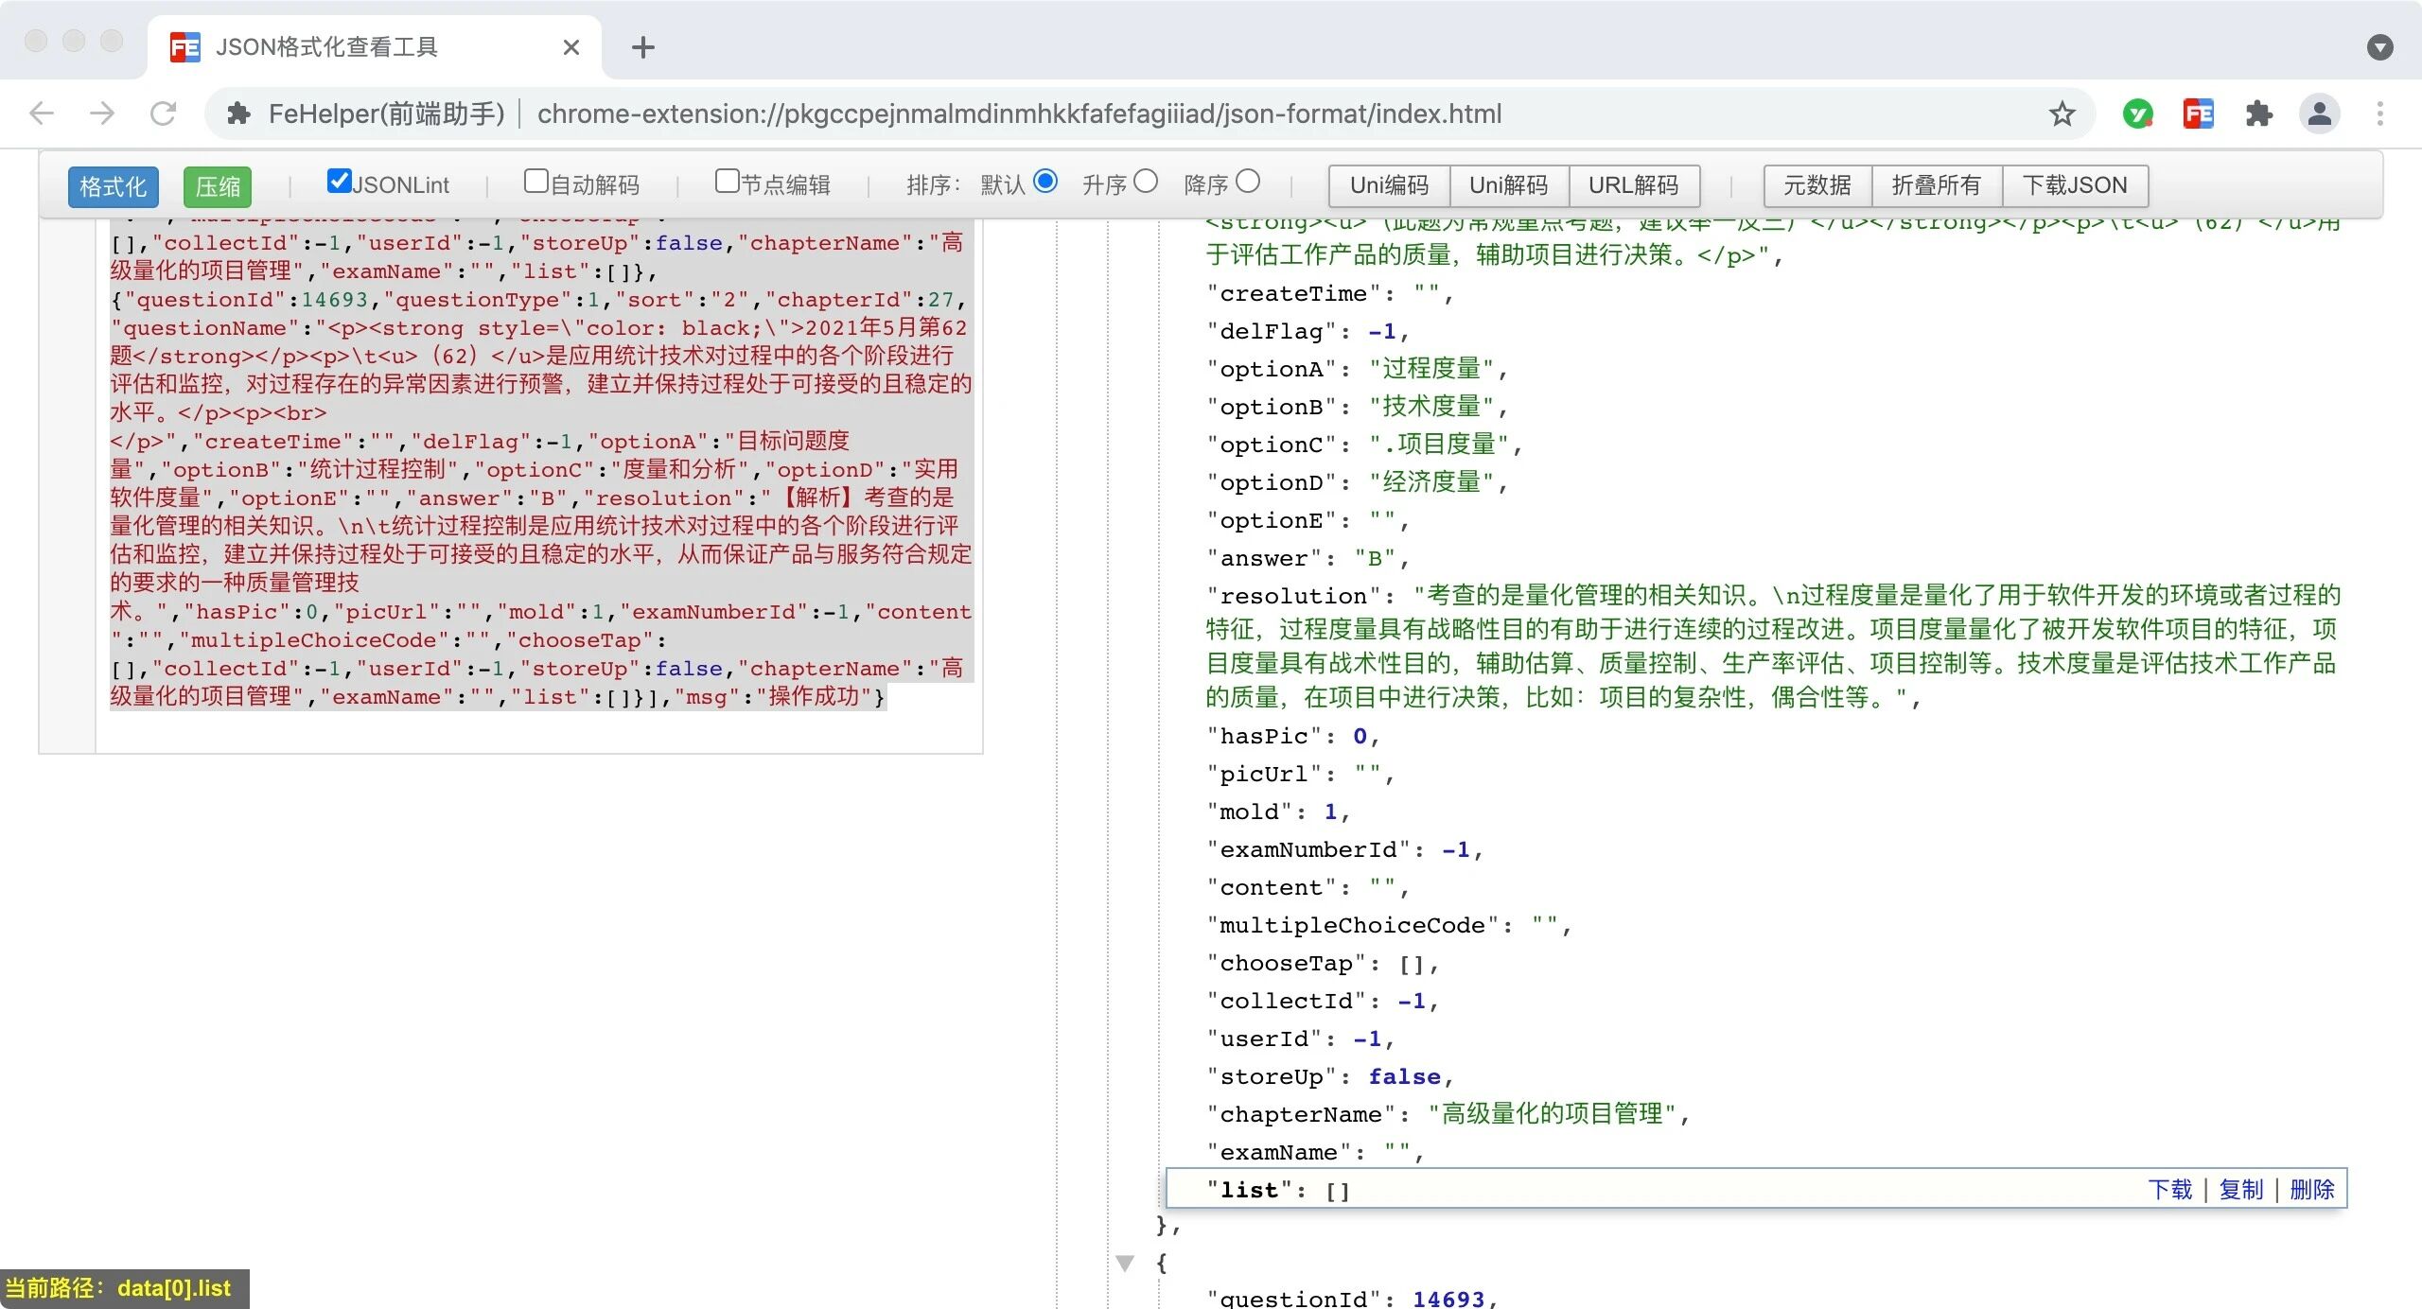Click the FeHelper extension icon in toolbar

click(x=2198, y=114)
